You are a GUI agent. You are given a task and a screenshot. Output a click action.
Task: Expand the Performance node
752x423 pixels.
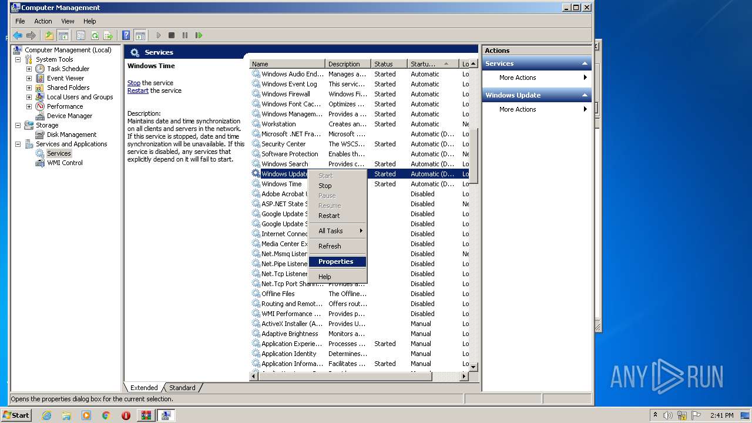(x=29, y=106)
